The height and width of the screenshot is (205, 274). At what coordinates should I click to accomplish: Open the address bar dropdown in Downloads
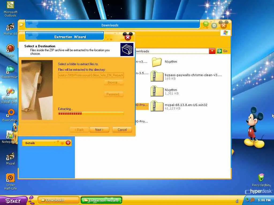(212, 51)
